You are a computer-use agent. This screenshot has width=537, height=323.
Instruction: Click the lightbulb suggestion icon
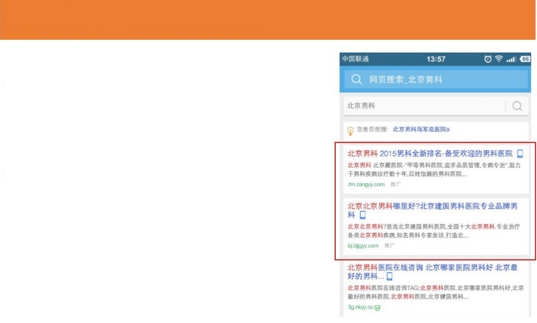pos(350,131)
